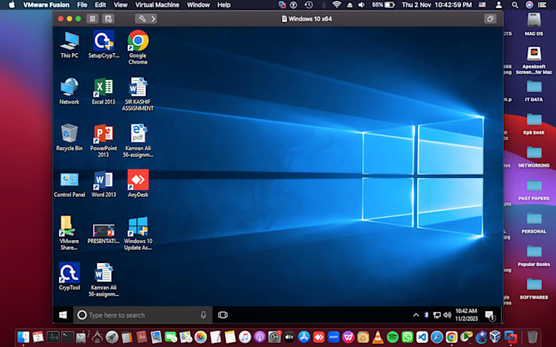Screen dimensions: 556x347
Task: Open the Windows Start menu
Action: [63, 315]
